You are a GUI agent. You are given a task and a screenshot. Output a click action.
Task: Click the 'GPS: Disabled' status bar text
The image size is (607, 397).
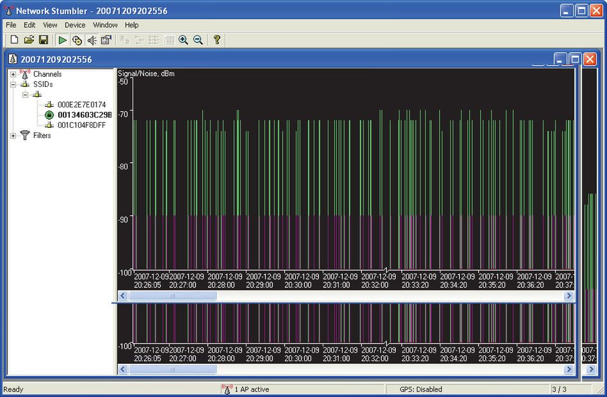point(421,389)
